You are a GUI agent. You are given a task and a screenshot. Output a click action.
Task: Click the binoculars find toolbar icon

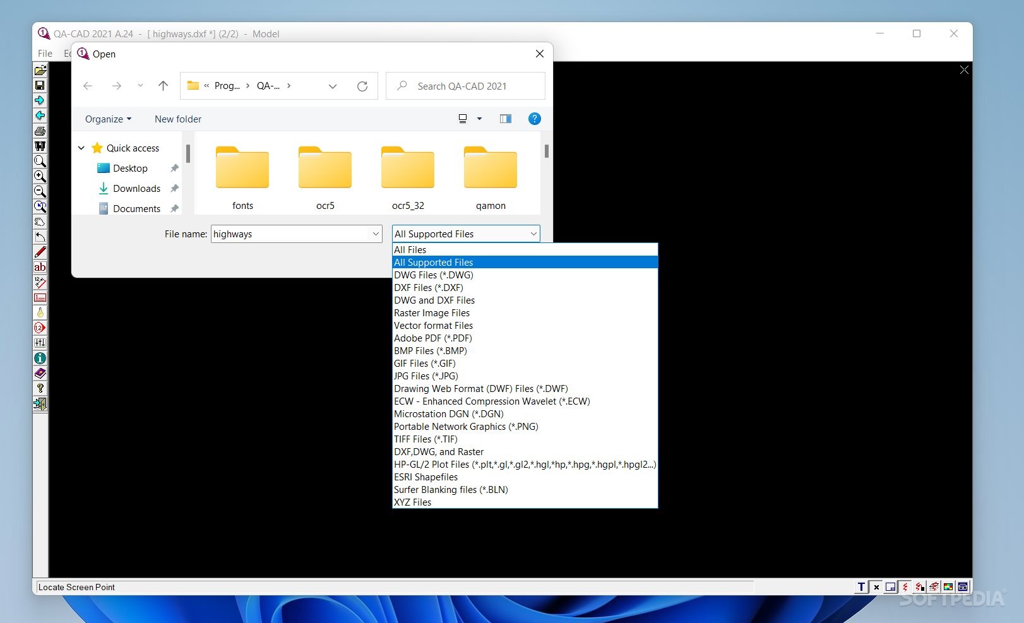tap(40, 146)
